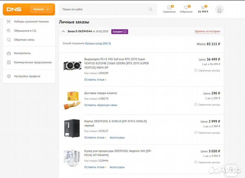Select Контрагенты in sidebar
The height and width of the screenshot is (178, 245).
coord(22,53)
